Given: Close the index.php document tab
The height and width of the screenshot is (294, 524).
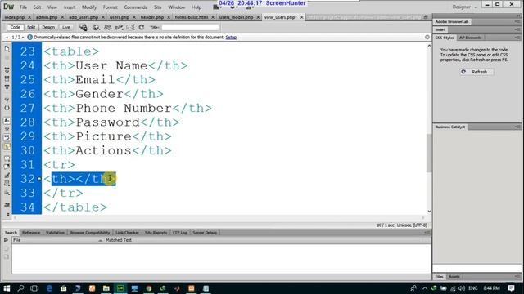Looking at the screenshot, I should coord(29,17).
